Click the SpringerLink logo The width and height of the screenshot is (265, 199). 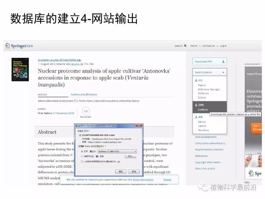point(18,46)
